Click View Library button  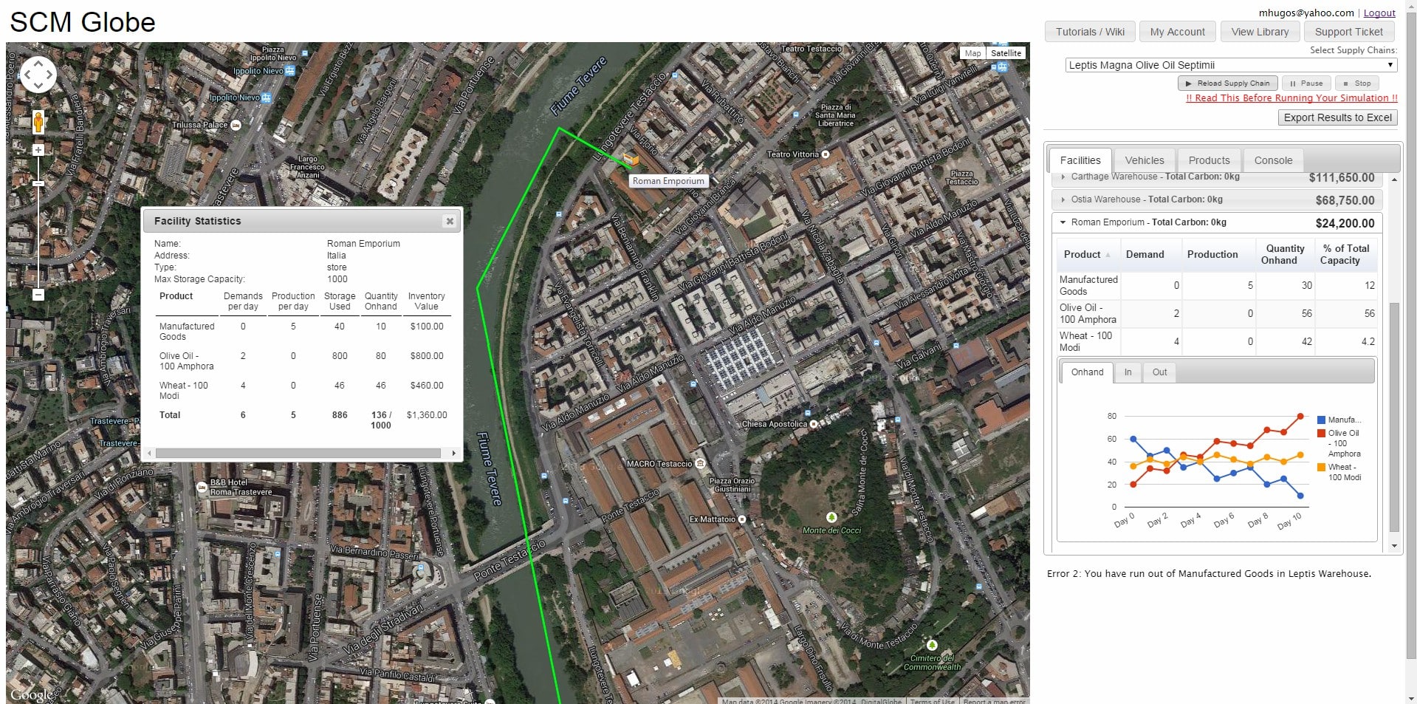point(1260,32)
